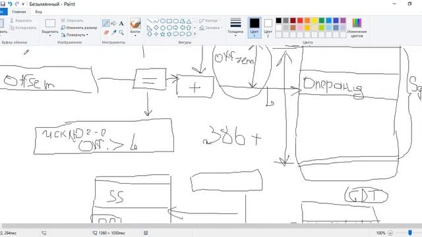Choose the Up arrow shape

pos(189,28)
